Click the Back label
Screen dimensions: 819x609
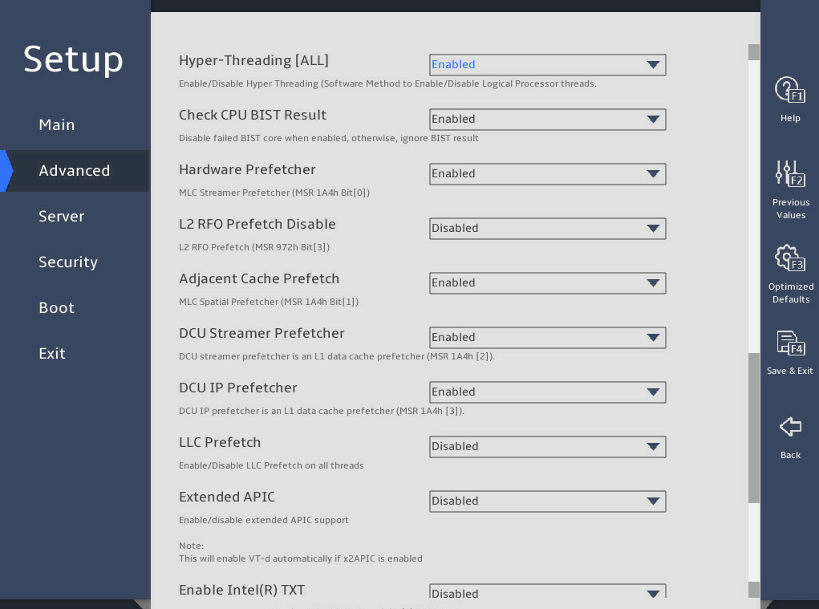[790, 455]
